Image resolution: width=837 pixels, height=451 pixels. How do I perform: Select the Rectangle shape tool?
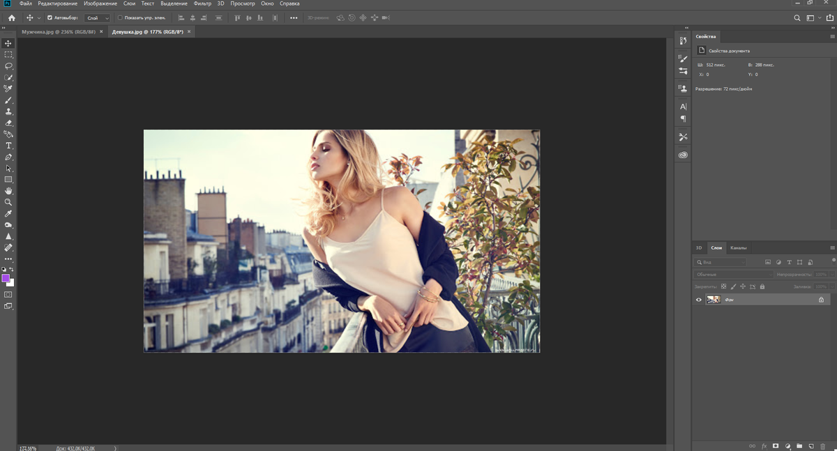pos(8,180)
